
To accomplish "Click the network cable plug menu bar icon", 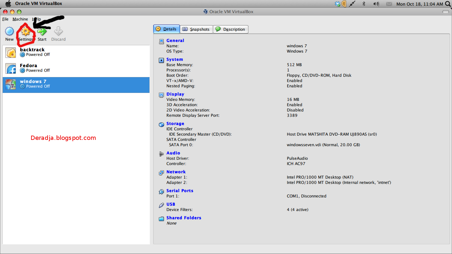I will click(x=353, y=4).
